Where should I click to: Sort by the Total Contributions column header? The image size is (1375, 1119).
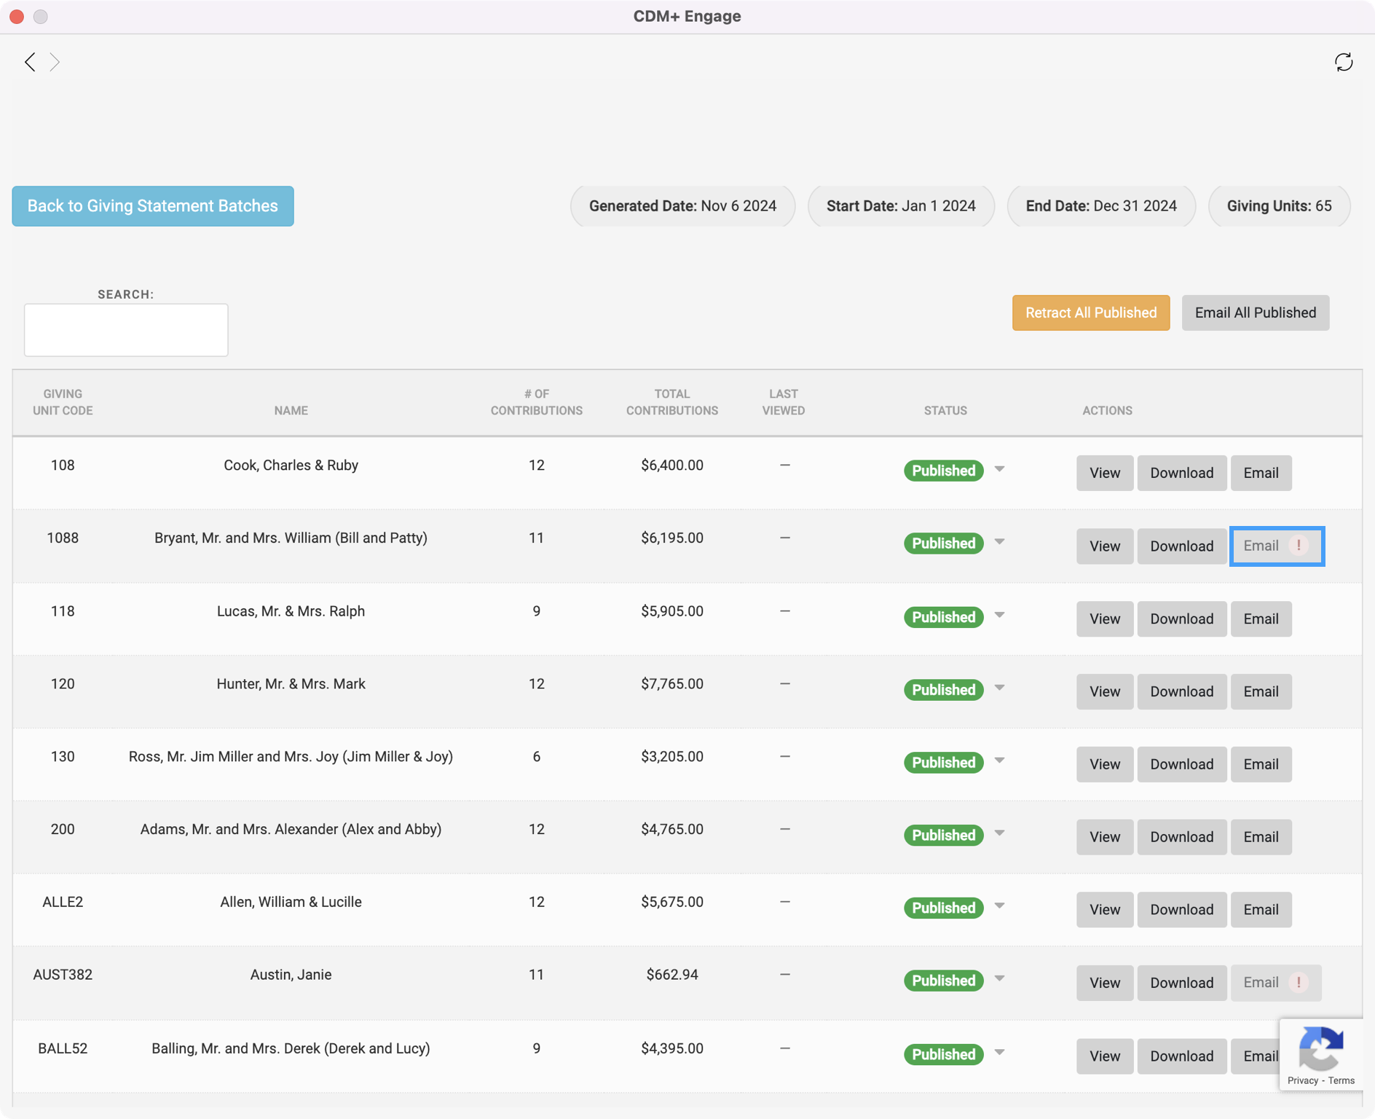[671, 402]
